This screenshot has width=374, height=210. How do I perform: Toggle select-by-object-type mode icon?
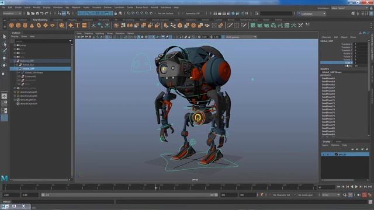64,13
